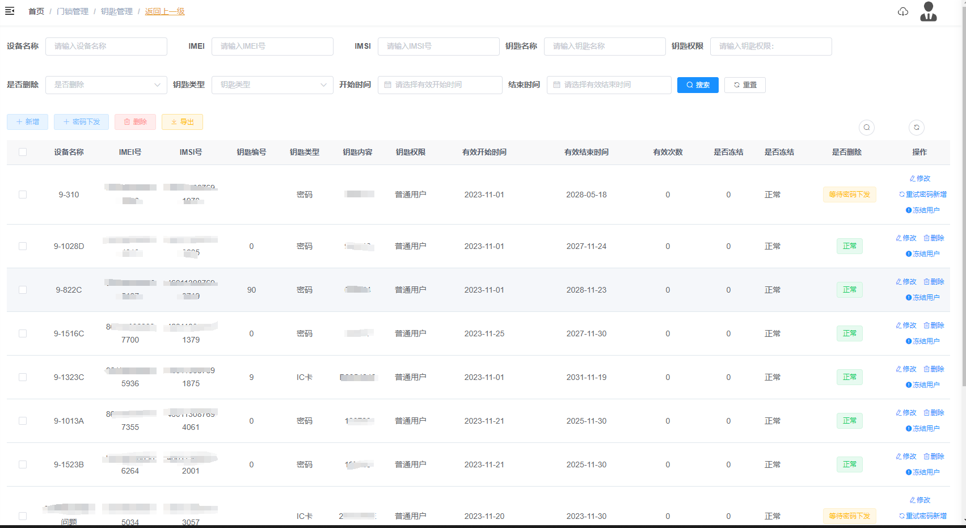This screenshot has width=966, height=528.
Task: Open 钥匙管理 breadcrumb
Action: point(117,11)
